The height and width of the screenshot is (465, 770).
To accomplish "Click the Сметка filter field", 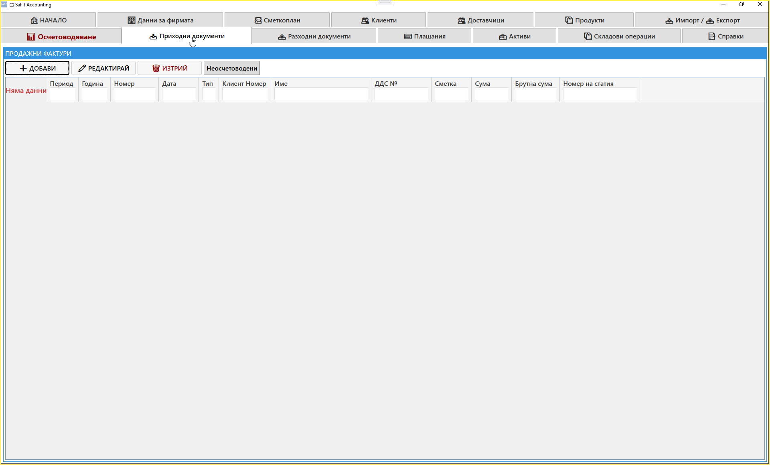I will click(452, 94).
